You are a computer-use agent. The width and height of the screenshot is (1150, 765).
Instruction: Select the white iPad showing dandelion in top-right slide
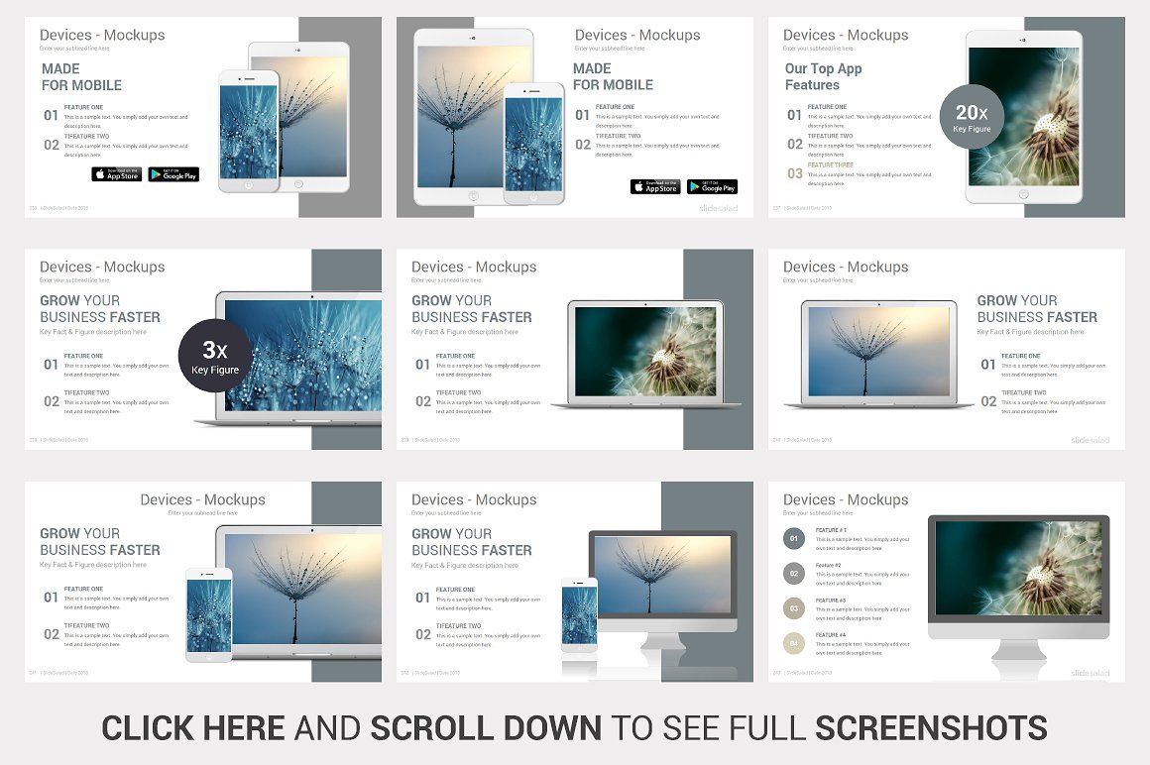point(1024,117)
